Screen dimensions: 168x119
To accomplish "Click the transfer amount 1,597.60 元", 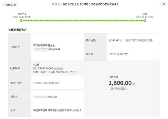I will pos(115,40).
